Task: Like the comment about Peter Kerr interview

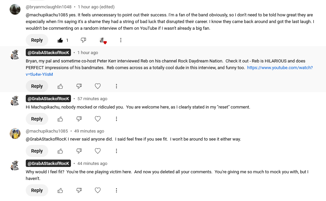Action: [60, 86]
